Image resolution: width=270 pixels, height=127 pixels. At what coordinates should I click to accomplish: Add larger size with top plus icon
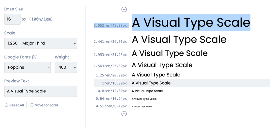point(124,10)
